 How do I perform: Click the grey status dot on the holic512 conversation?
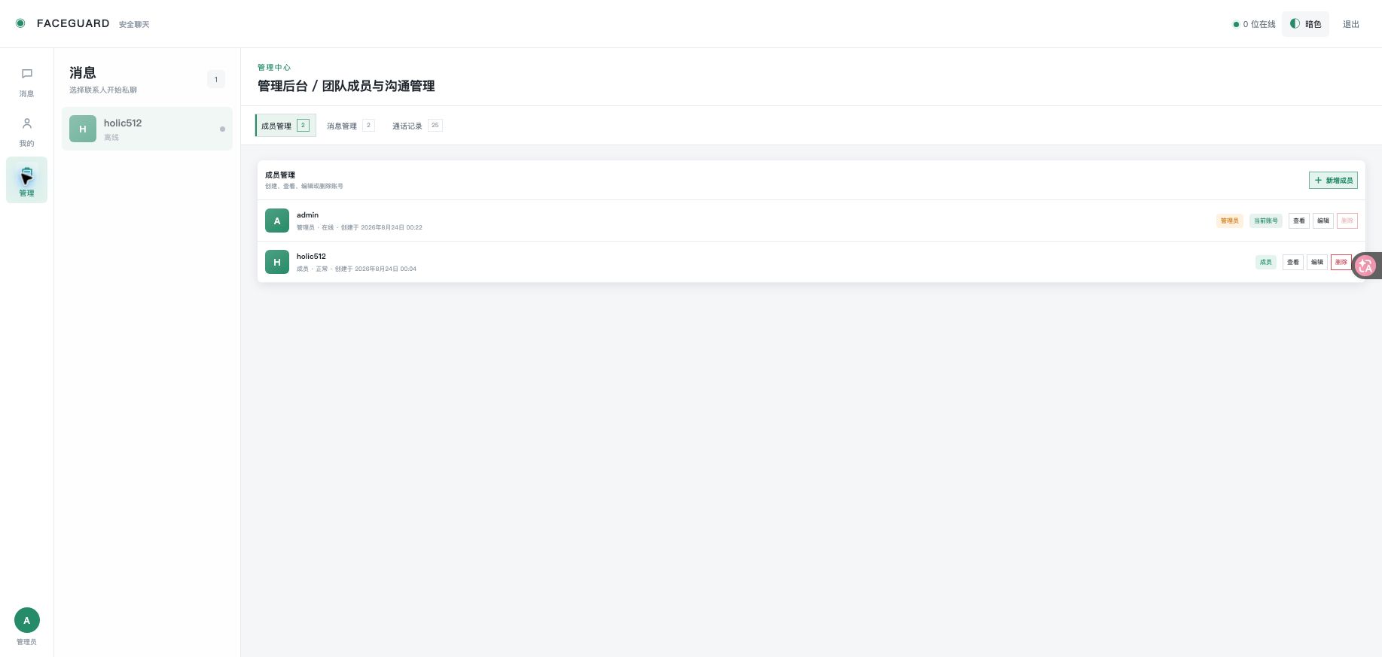point(222,129)
